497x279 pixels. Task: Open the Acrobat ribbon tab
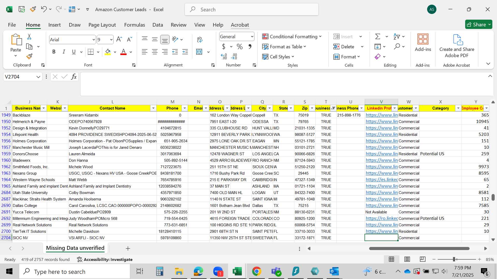tap(240, 25)
